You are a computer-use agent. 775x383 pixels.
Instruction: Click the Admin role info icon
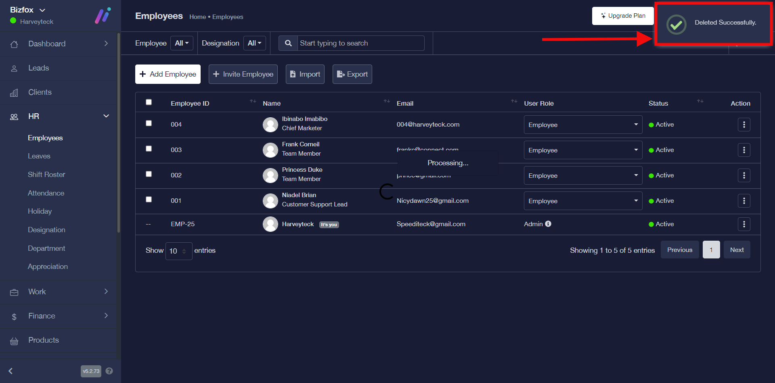[x=548, y=224]
